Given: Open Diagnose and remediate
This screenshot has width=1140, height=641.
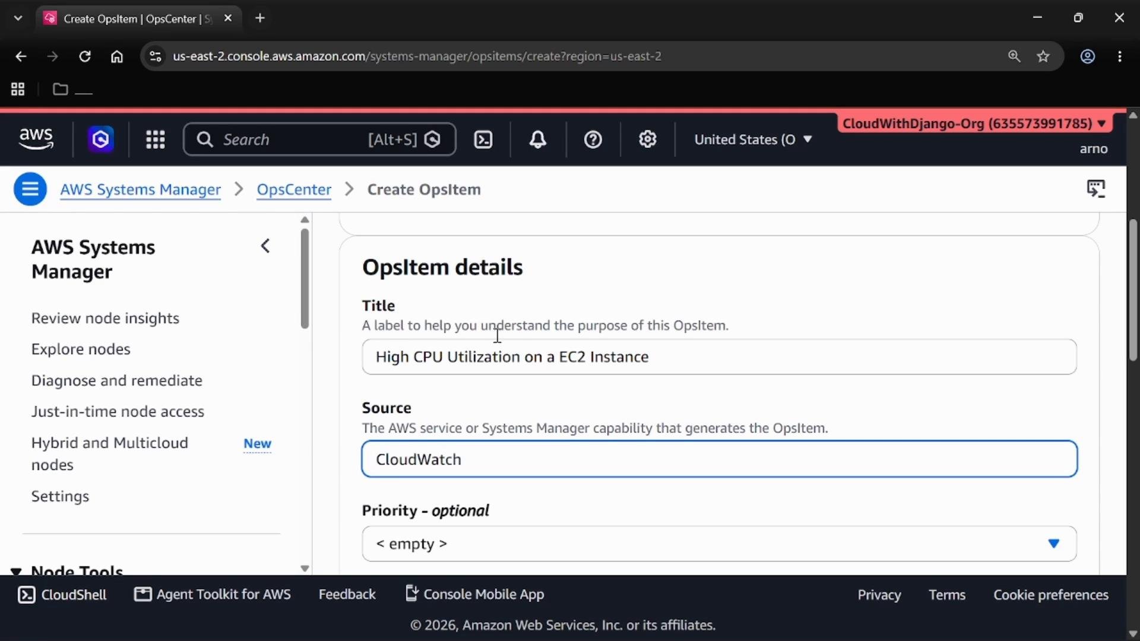Looking at the screenshot, I should point(117,380).
